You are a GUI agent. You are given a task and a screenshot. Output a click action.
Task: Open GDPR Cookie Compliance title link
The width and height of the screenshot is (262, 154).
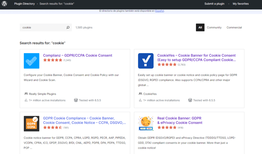coord(84,121)
